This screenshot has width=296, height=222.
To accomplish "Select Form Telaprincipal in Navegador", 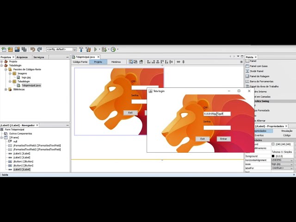I will 14,129.
